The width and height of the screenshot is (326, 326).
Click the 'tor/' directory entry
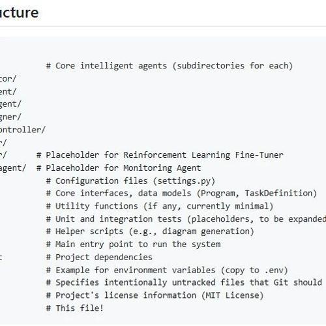pyautogui.click(x=8, y=79)
